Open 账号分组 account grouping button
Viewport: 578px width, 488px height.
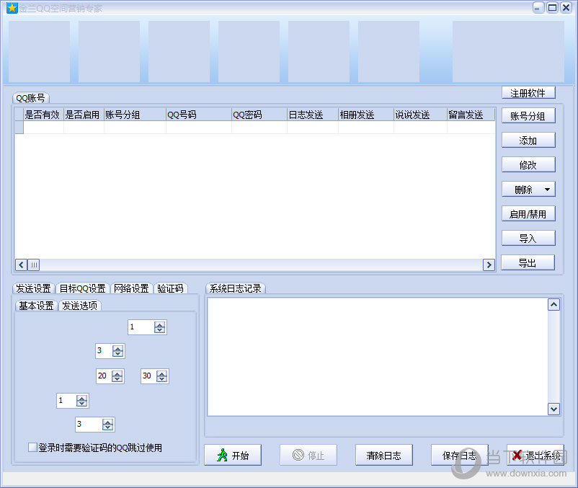528,116
